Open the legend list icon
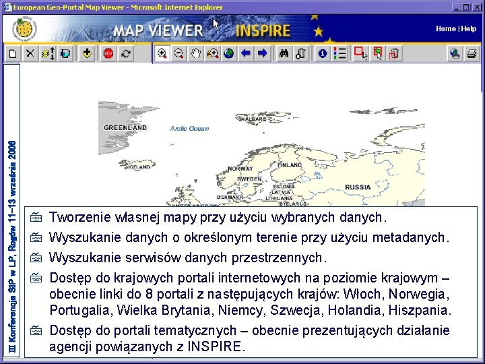Screen dimensions: 485x364 pos(339,54)
